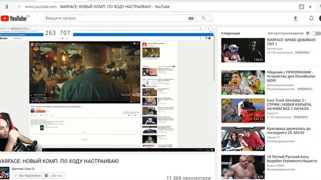Toggle the subscription notification bell
The height and width of the screenshot is (180, 321).
[46, 175]
